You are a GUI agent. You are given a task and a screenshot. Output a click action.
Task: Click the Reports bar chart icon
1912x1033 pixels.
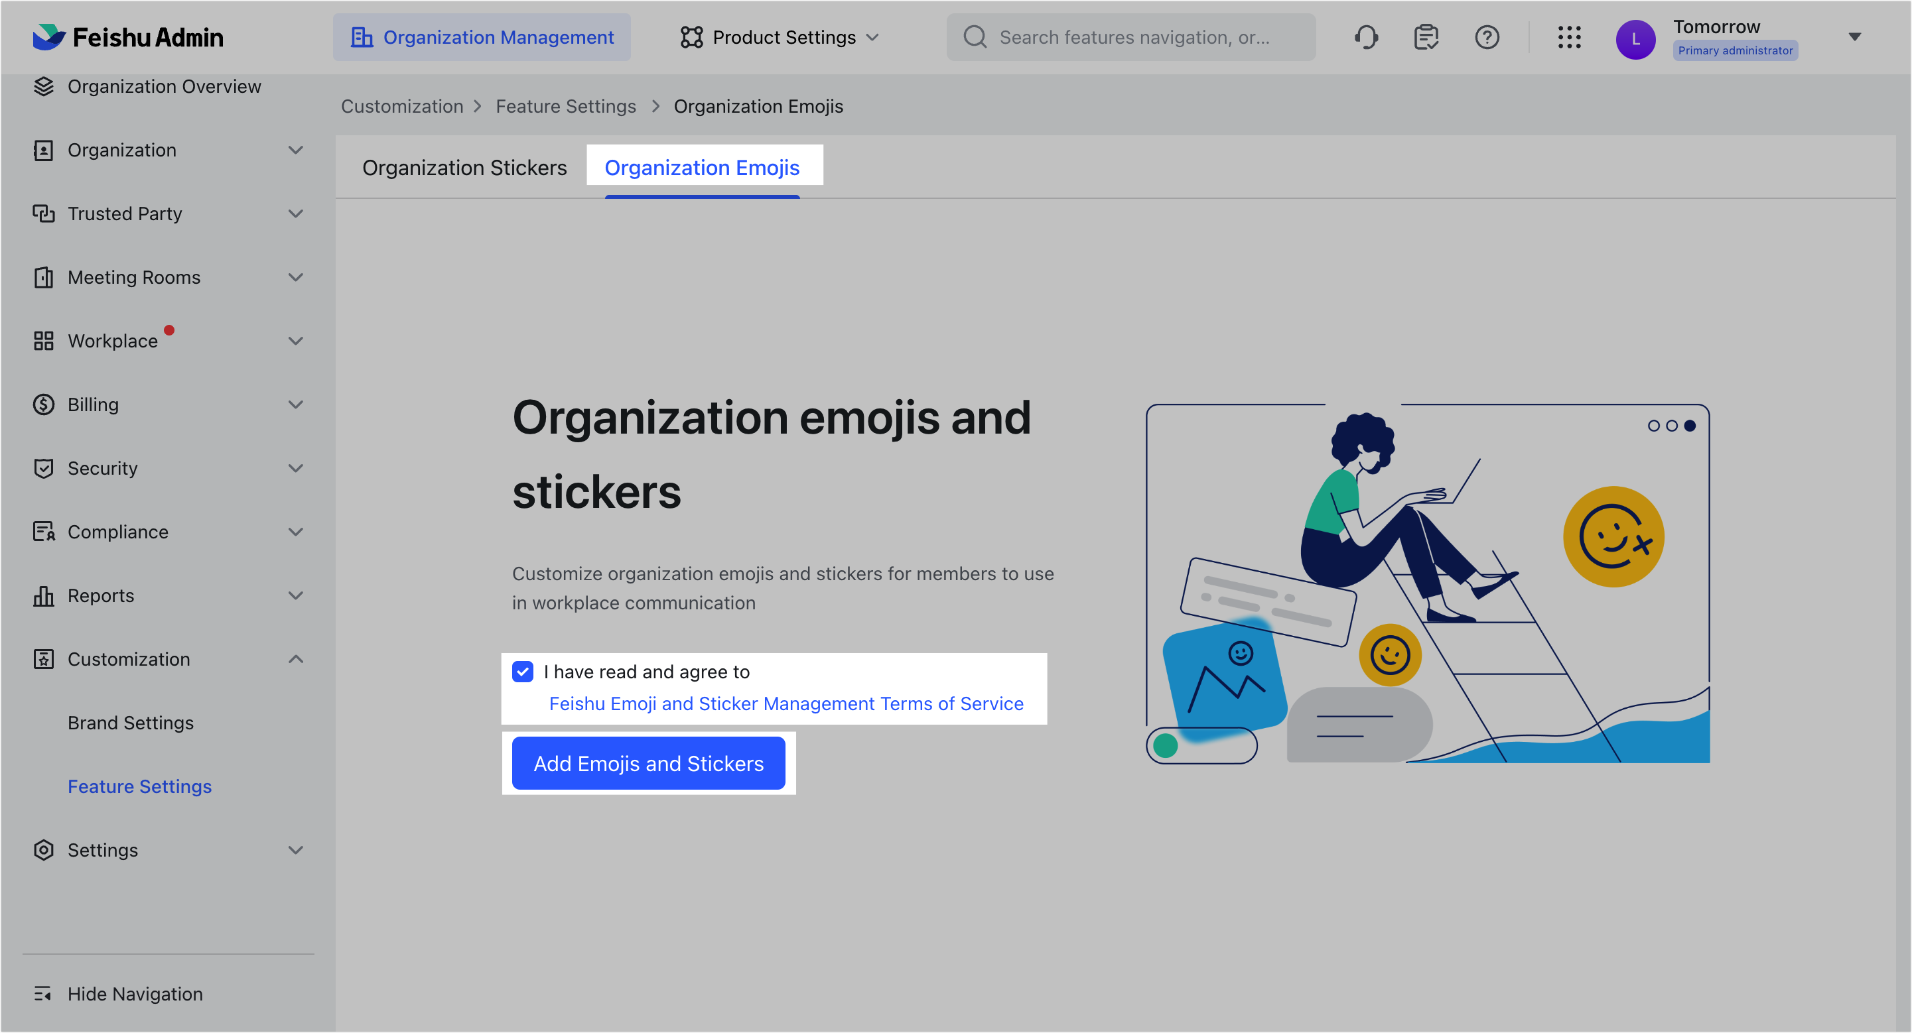(x=44, y=596)
